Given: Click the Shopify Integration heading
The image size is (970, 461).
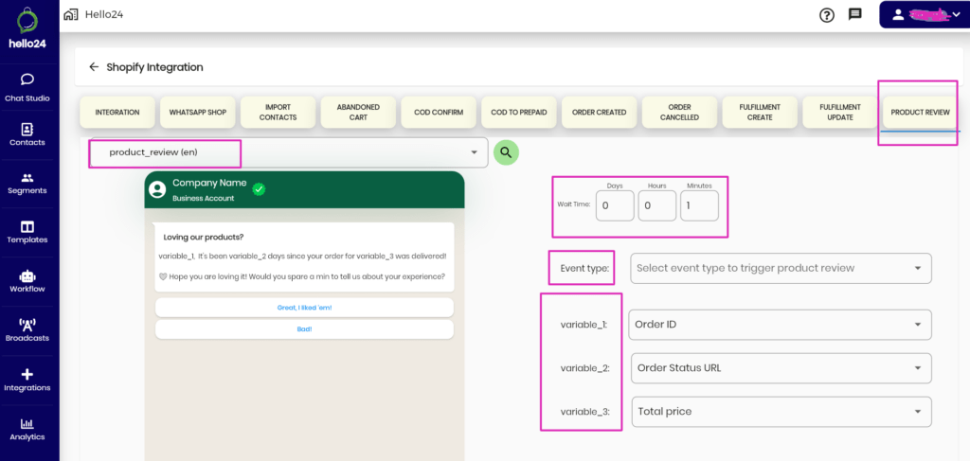Looking at the screenshot, I should (154, 67).
